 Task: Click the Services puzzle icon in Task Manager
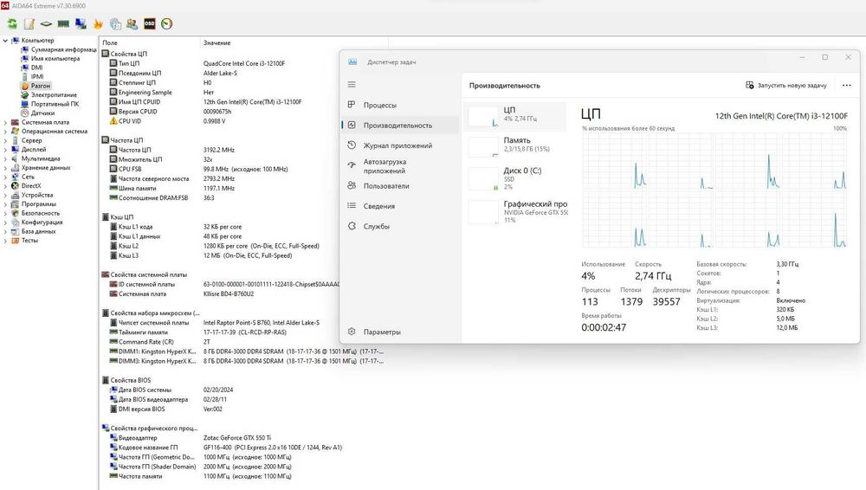pyautogui.click(x=352, y=226)
